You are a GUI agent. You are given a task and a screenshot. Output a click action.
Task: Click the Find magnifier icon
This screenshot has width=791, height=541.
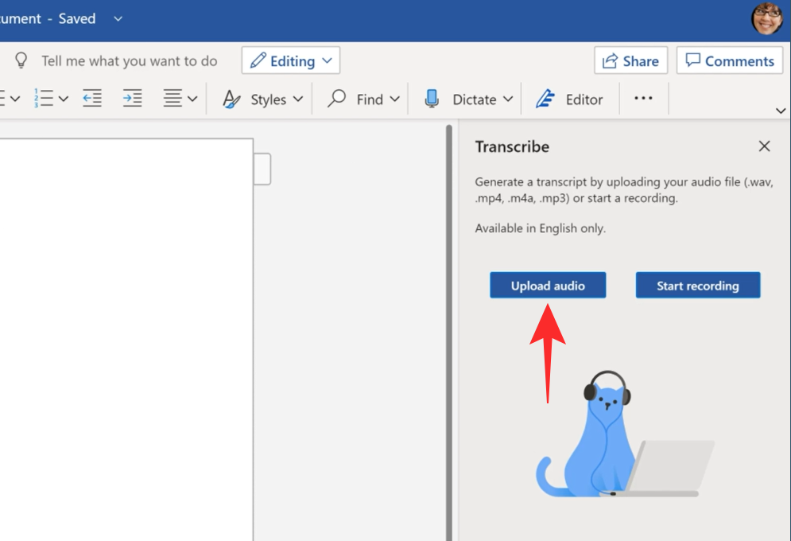[x=338, y=99]
